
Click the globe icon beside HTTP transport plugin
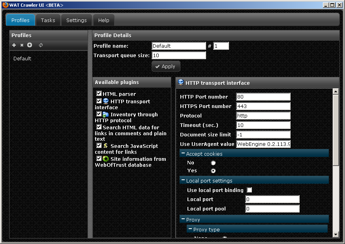pos(106,101)
